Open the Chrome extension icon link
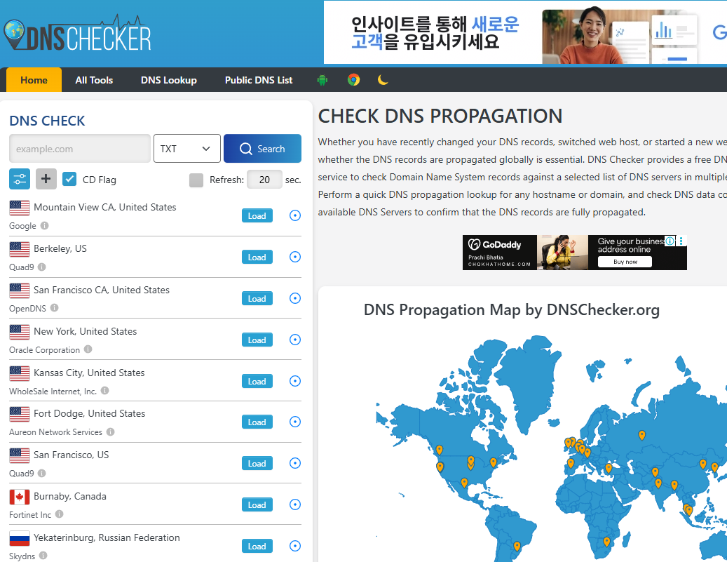Image resolution: width=727 pixels, height=562 pixels. [x=354, y=80]
